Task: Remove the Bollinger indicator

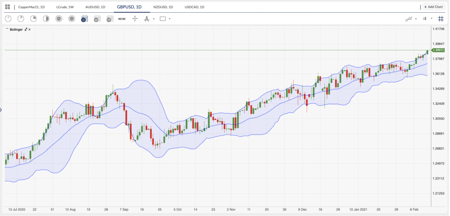Action: pos(29,29)
